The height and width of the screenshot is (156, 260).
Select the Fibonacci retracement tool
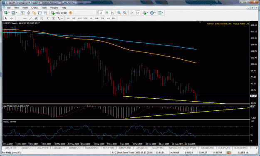click(42, 18)
